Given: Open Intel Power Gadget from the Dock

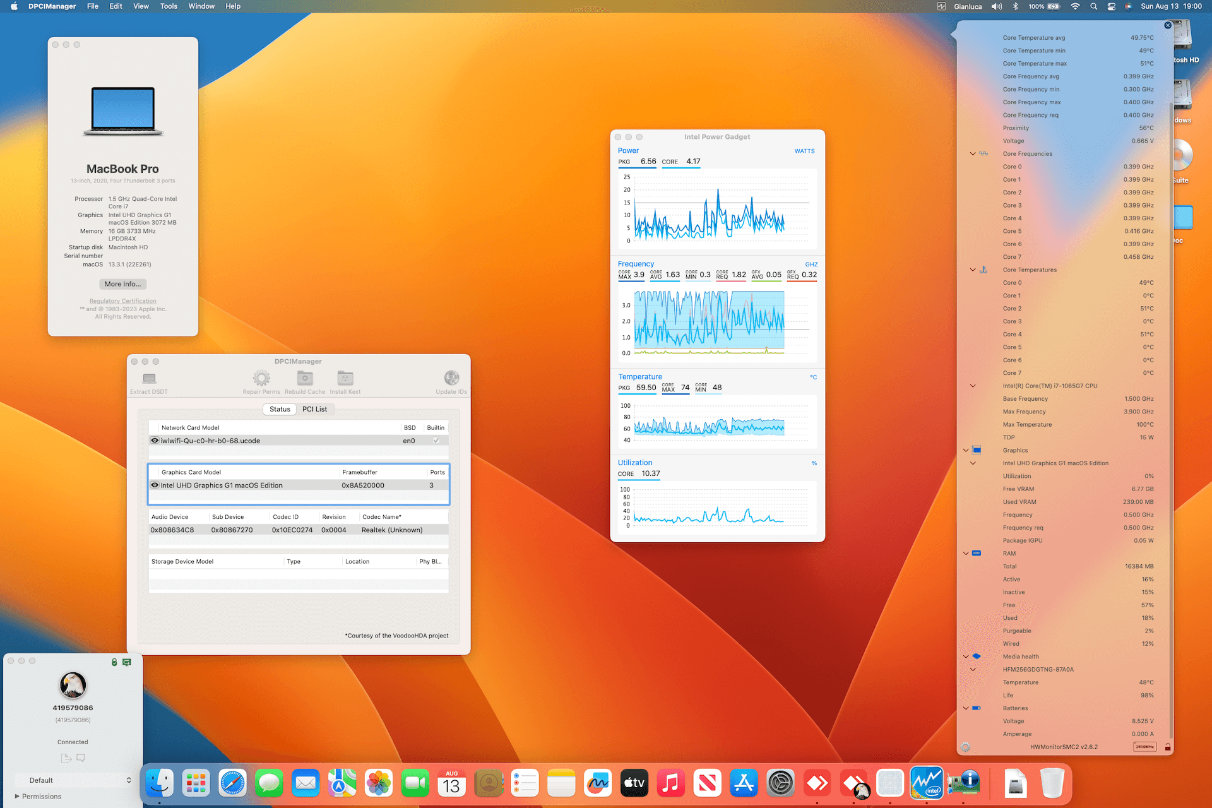Looking at the screenshot, I should click(x=926, y=783).
